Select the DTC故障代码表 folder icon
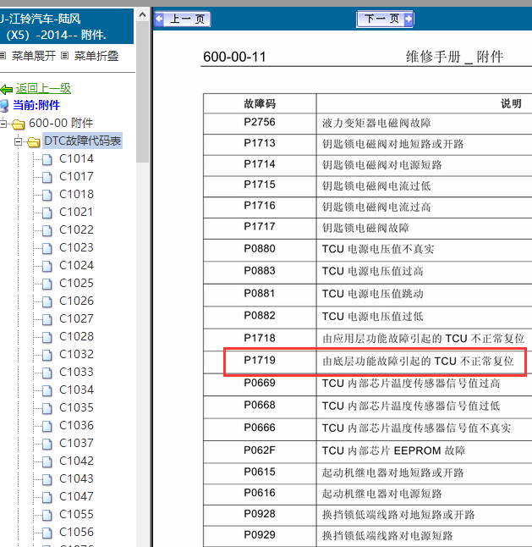This screenshot has width=532, height=547. click(34, 141)
